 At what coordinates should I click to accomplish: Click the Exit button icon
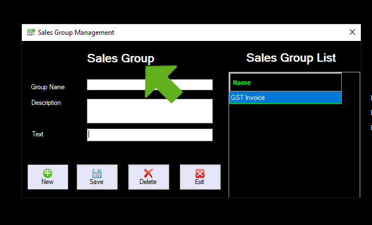tap(200, 173)
